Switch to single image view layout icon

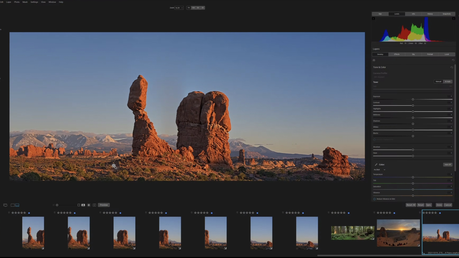click(12, 205)
